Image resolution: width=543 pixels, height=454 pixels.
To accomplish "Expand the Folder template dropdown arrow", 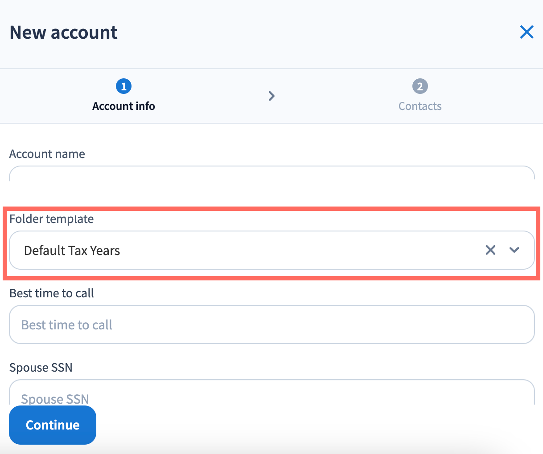I will click(x=514, y=250).
